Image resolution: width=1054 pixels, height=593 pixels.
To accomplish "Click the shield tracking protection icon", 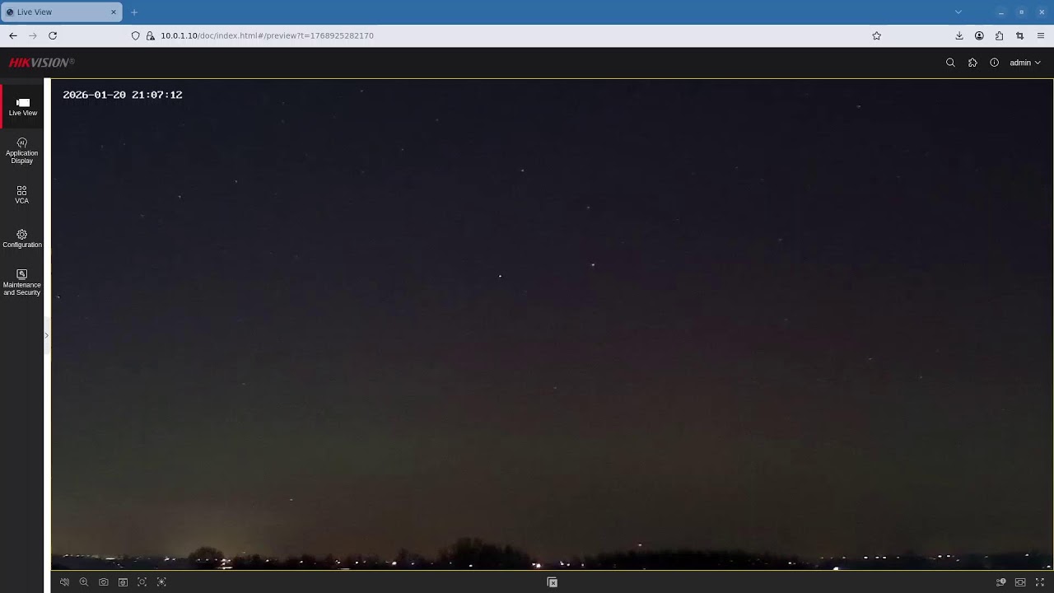I will 136,35.
